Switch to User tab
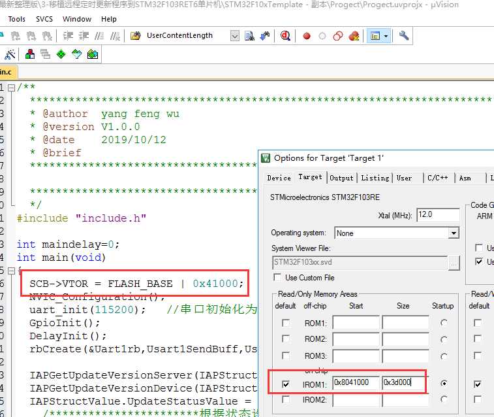 click(404, 178)
